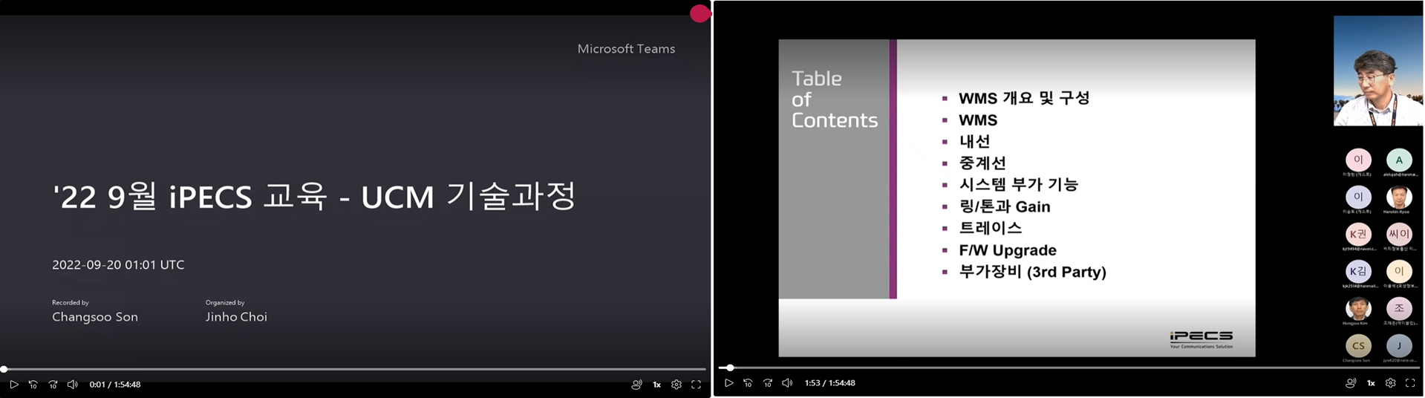The image size is (1425, 398).
Task: Click the date '2022-09-20 01:01 UTC'
Action: tap(118, 265)
